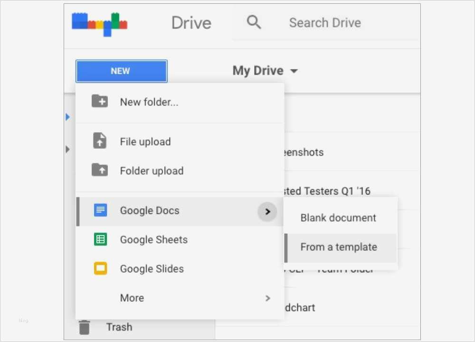Click the File upload icon

100,141
